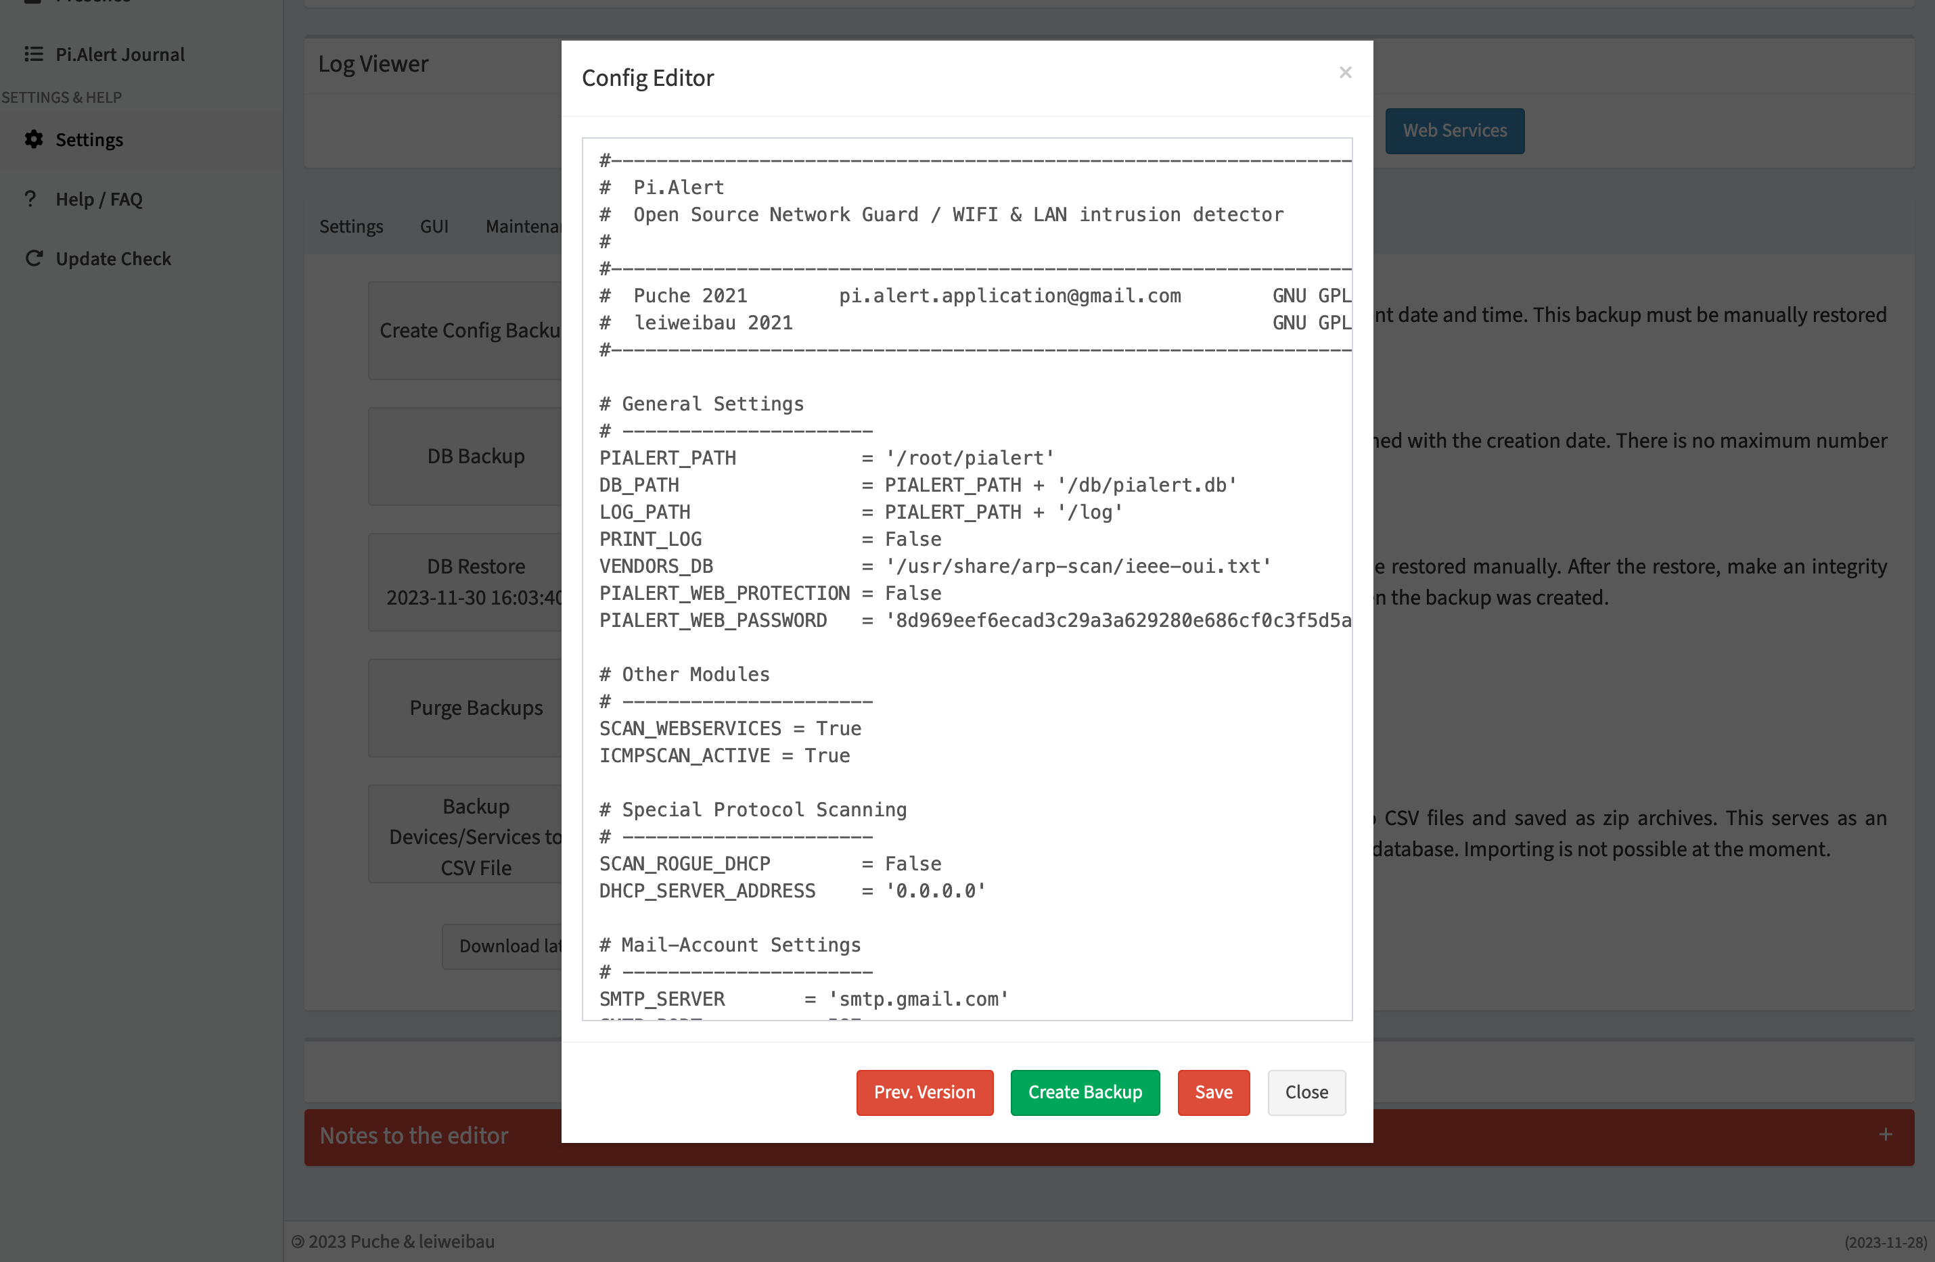The height and width of the screenshot is (1262, 1935).
Task: Close the Config Editor with the X icon
Action: 1345,72
